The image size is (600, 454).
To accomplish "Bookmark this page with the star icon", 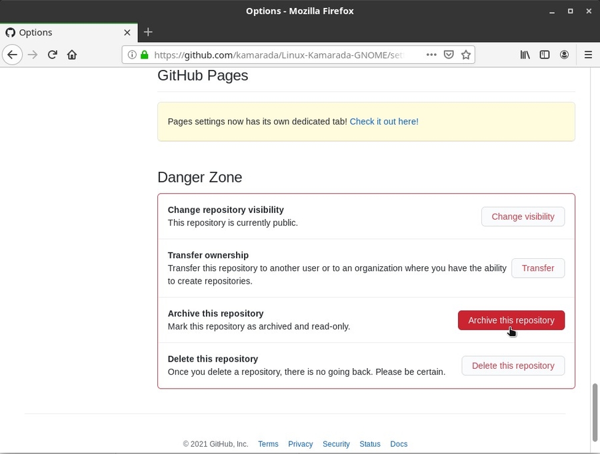I will coord(467,55).
